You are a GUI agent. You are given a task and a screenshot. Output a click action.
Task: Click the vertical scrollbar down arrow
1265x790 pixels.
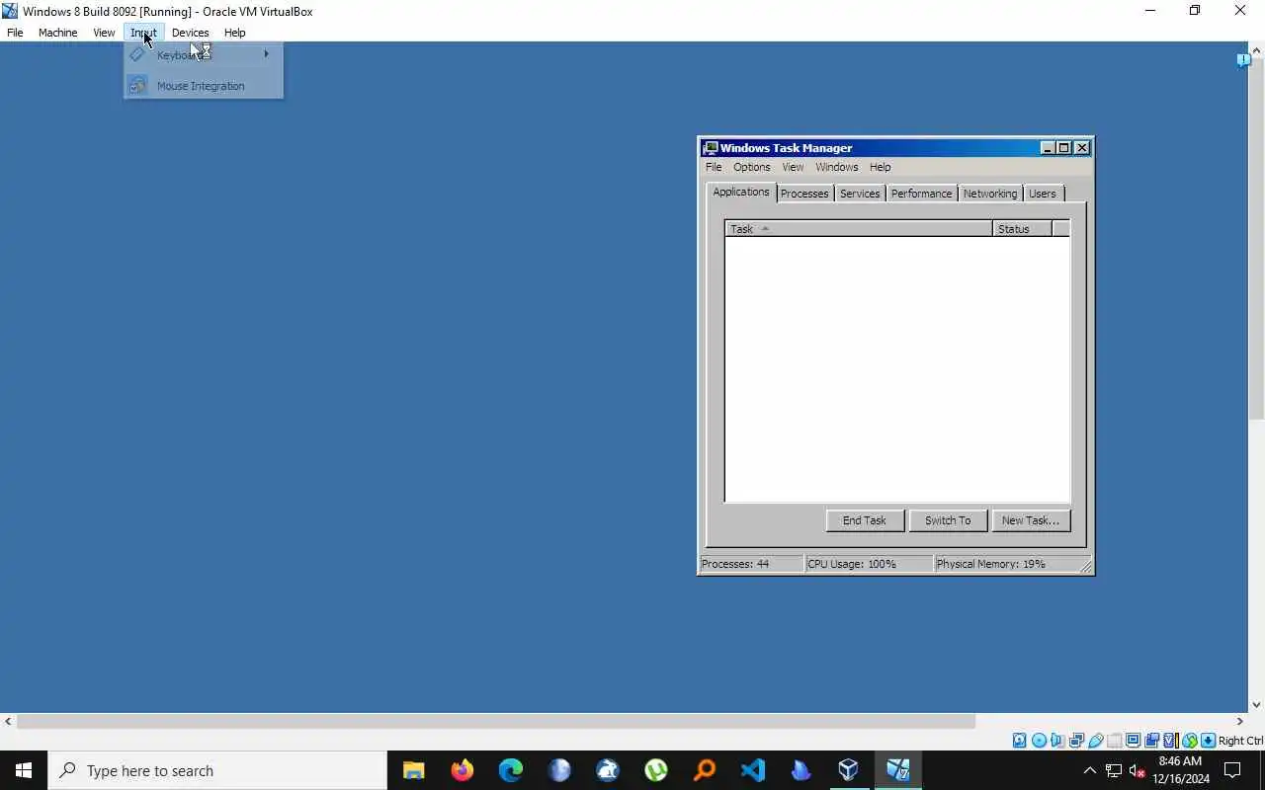(1257, 705)
